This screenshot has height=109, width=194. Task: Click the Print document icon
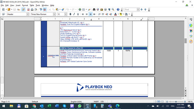click(x=32, y=10)
